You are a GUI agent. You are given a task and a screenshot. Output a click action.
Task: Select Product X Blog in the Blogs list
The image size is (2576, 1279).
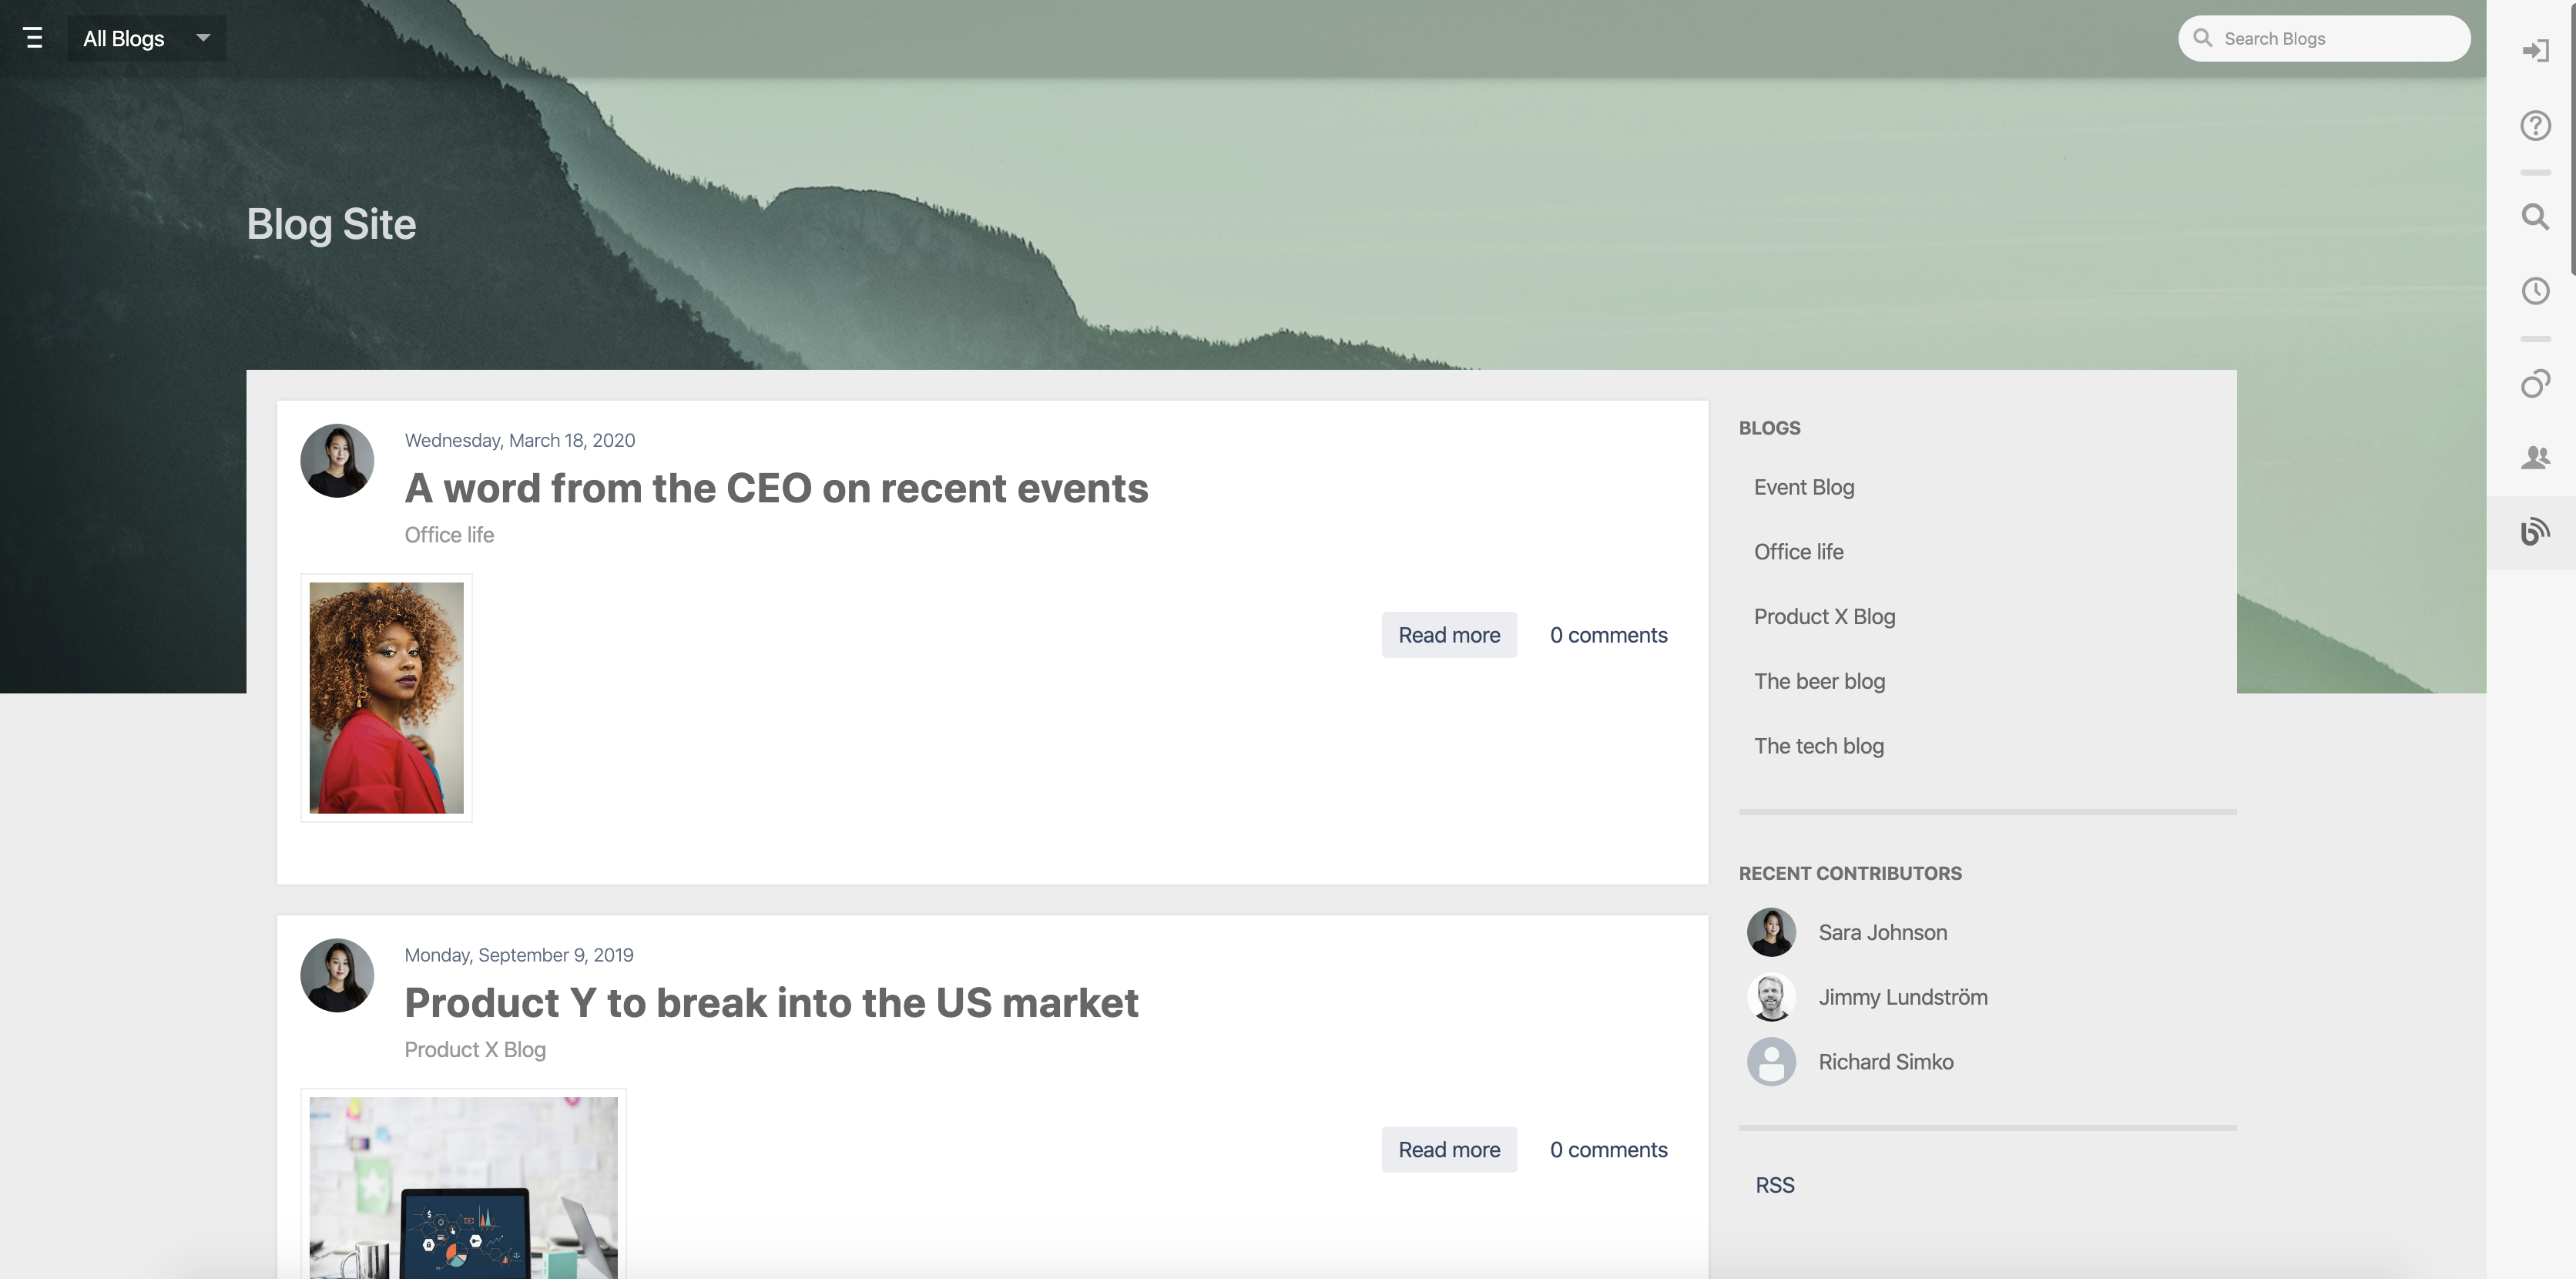click(1824, 617)
